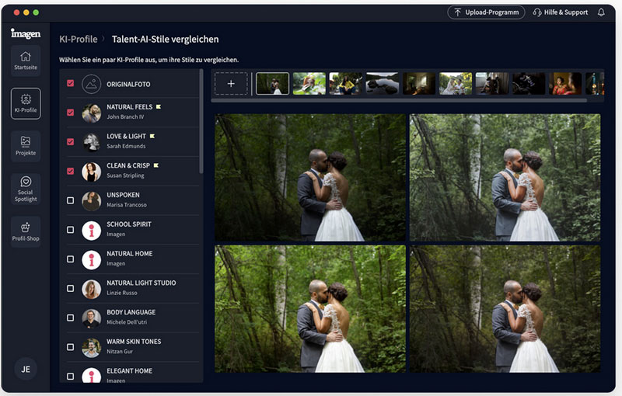622x396 pixels.
Task: Uncheck the ORIGINALFOTO checkbox
Action: 71,83
